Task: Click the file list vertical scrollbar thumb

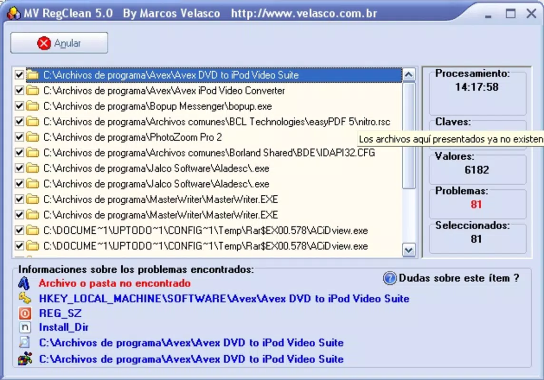Action: click(x=408, y=135)
